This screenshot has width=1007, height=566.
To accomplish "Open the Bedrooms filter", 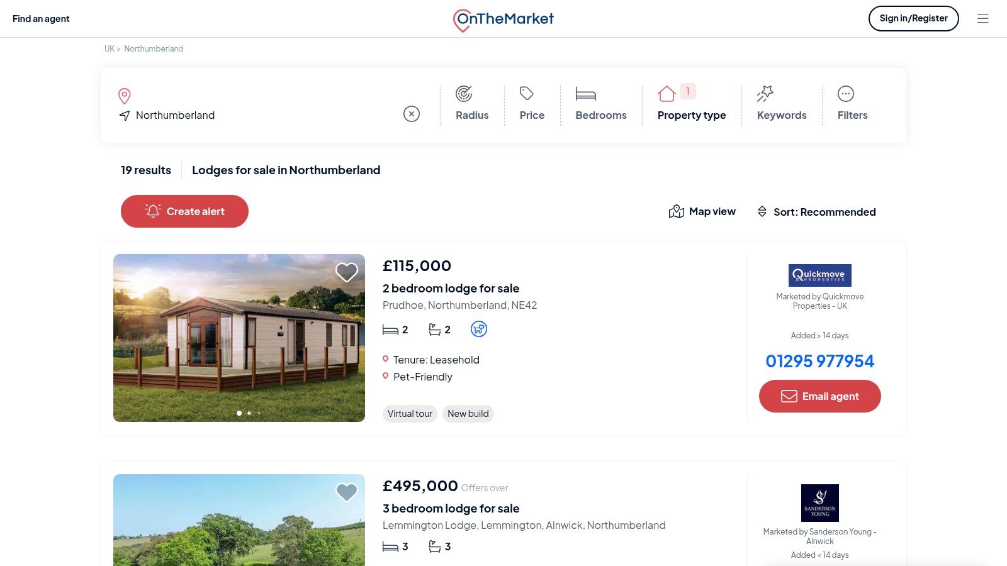I will tap(600, 104).
